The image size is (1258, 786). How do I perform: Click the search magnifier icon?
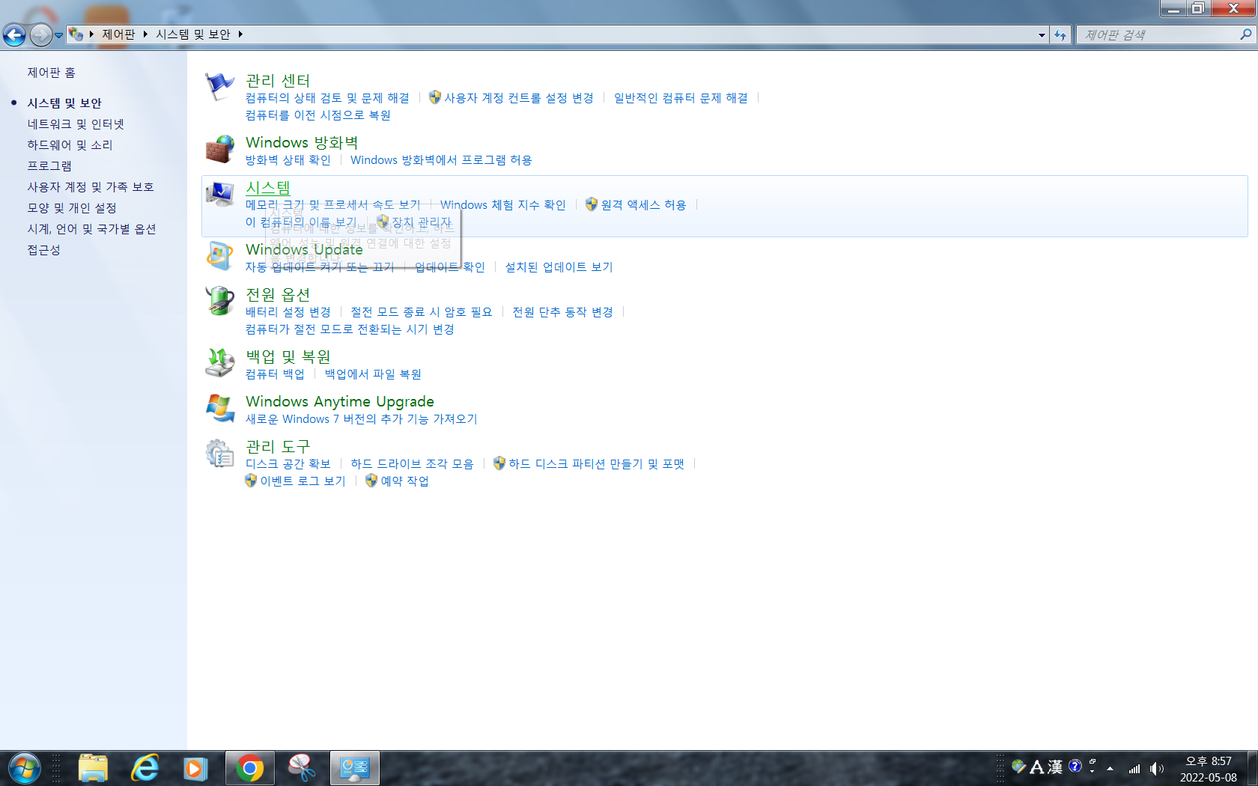(x=1245, y=34)
